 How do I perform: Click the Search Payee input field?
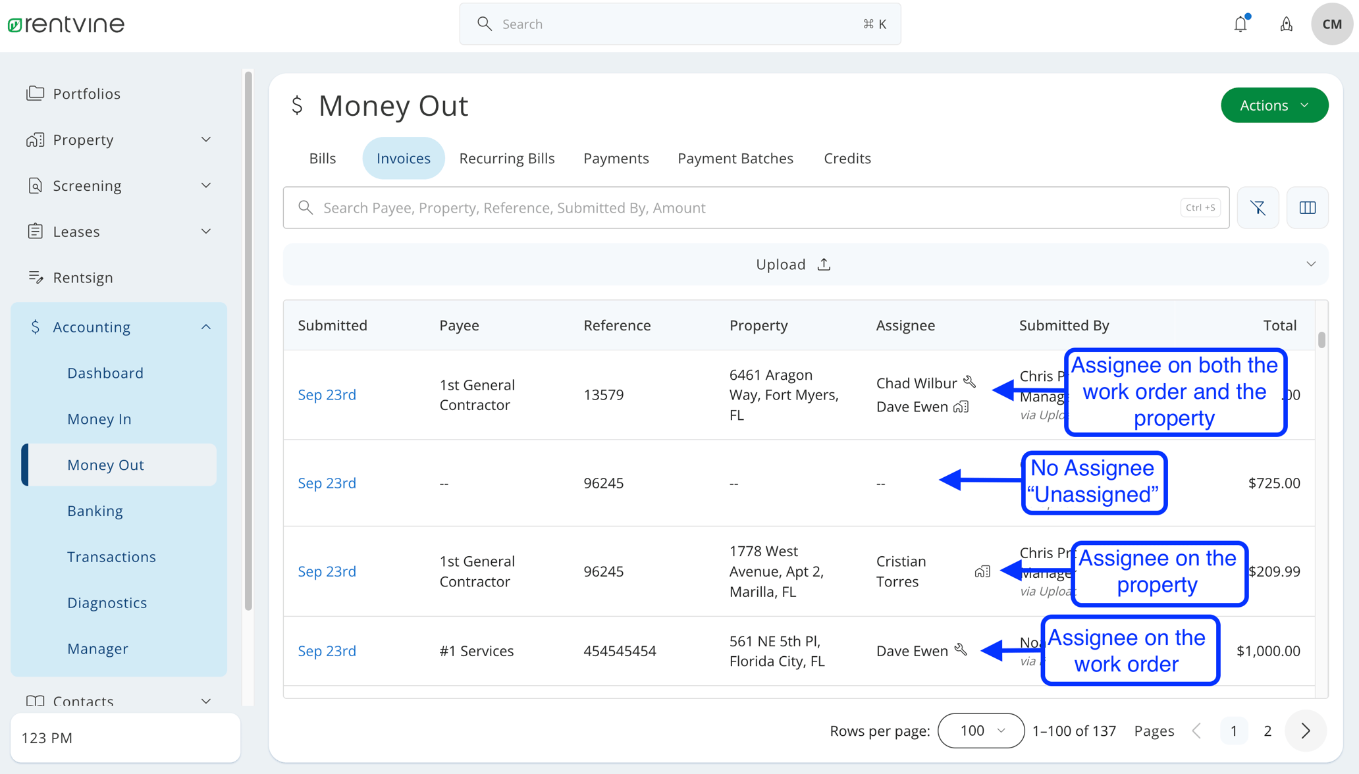pos(593,207)
